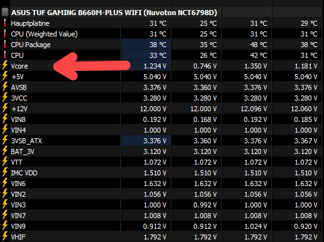Click the thermometer icon next to CPU (Weighted Value)
Viewport: 324px width, 242px height.
[x=5, y=34]
